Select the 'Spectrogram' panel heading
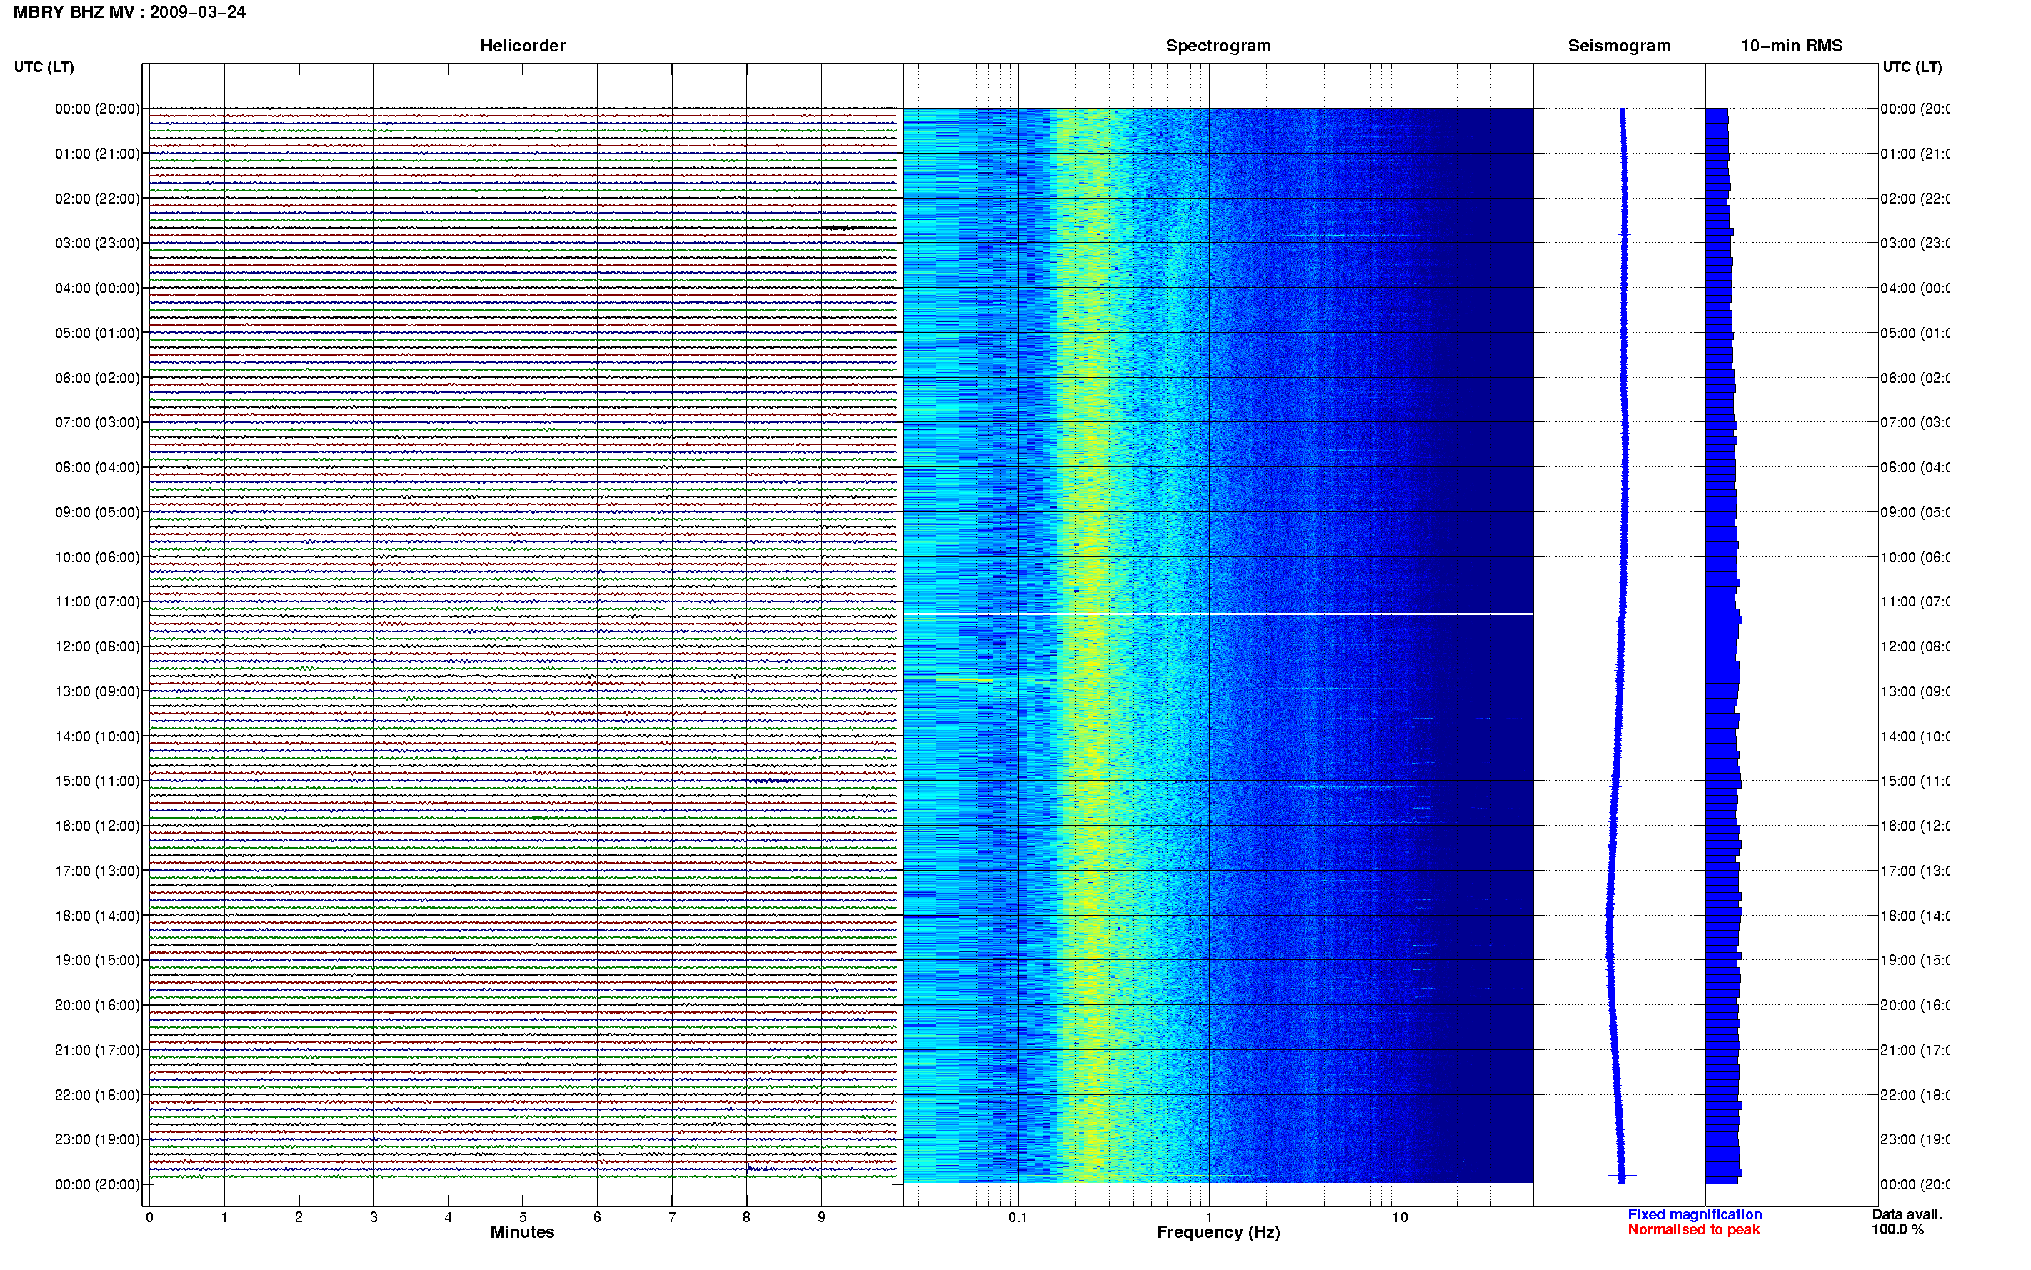The height and width of the screenshot is (1270, 2031). click(1218, 46)
